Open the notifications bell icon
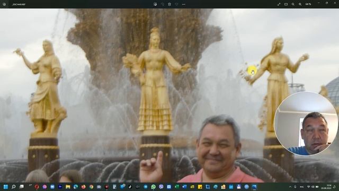 (335, 187)
